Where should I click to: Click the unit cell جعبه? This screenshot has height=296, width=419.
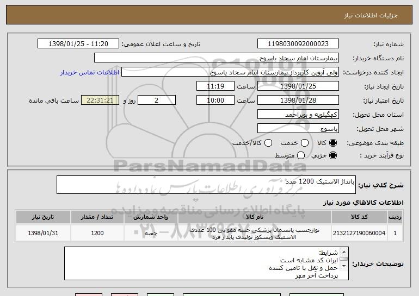(151, 234)
